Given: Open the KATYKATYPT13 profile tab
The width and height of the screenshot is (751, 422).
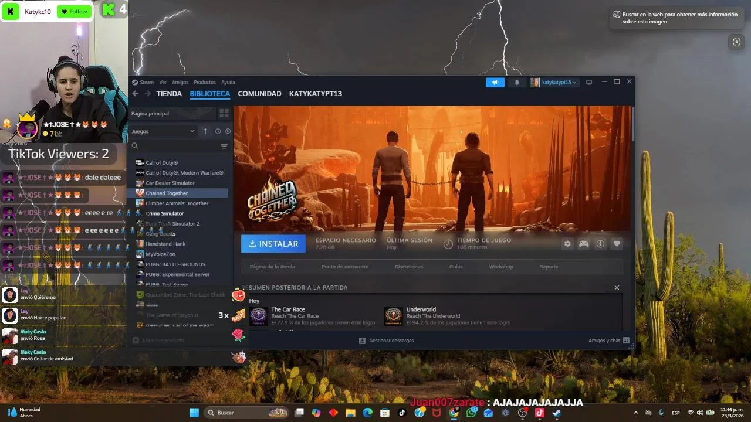Looking at the screenshot, I should click(316, 94).
